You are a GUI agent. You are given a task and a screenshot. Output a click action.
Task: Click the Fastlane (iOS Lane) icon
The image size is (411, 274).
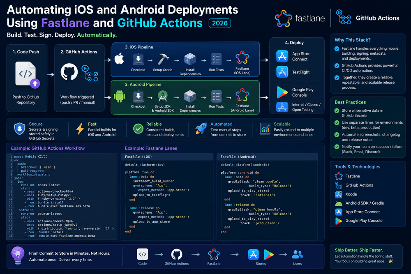pyautogui.click(x=242, y=58)
